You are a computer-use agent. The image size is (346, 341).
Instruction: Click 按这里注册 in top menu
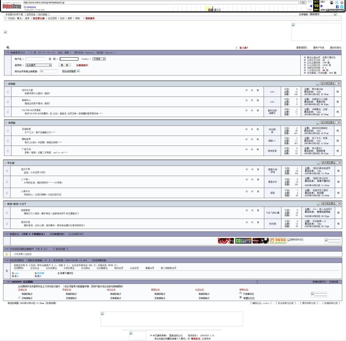(x=39, y=18)
